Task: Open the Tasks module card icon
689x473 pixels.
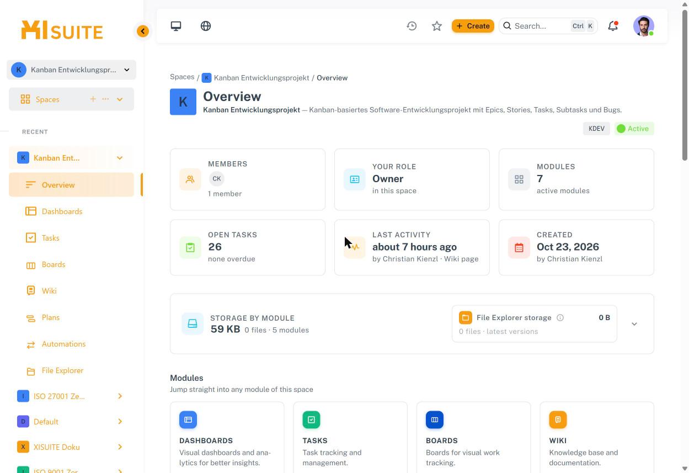Action: [311, 420]
